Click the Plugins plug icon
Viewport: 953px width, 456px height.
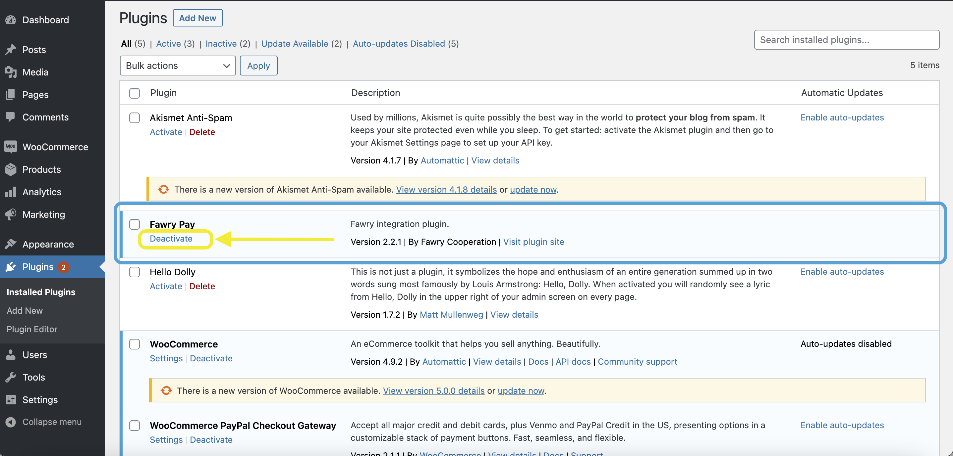[x=11, y=266]
